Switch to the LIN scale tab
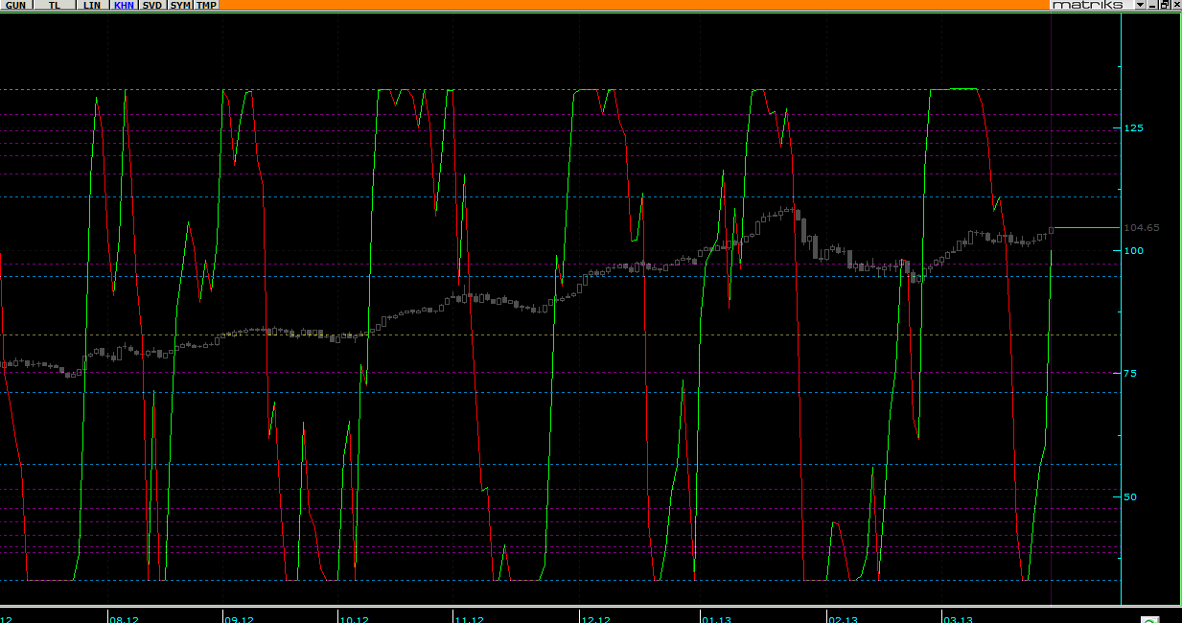This screenshot has width=1182, height=623. coord(92,5)
